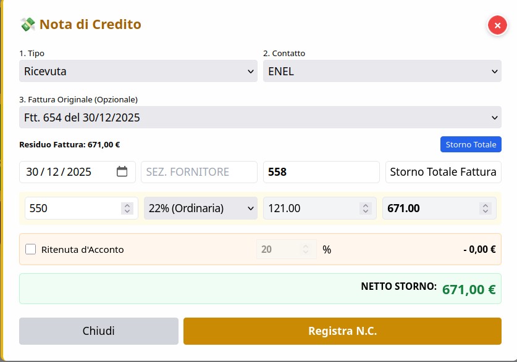517x362 pixels.
Task: Open the Fattura Originale dropdown
Action: [x=260, y=117]
